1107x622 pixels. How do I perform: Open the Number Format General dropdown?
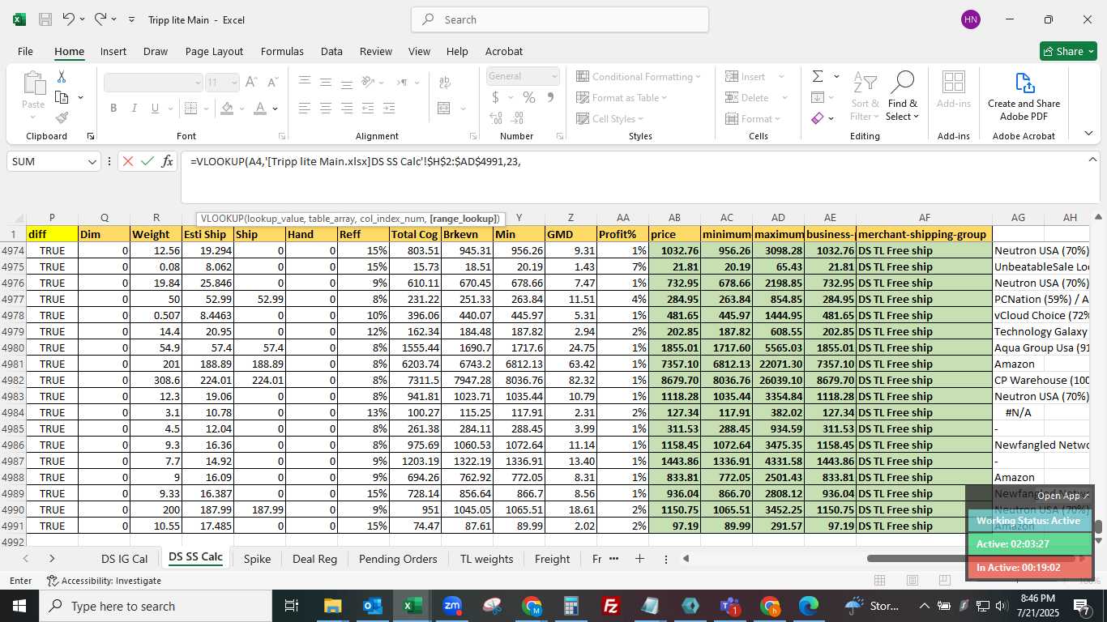[554, 76]
